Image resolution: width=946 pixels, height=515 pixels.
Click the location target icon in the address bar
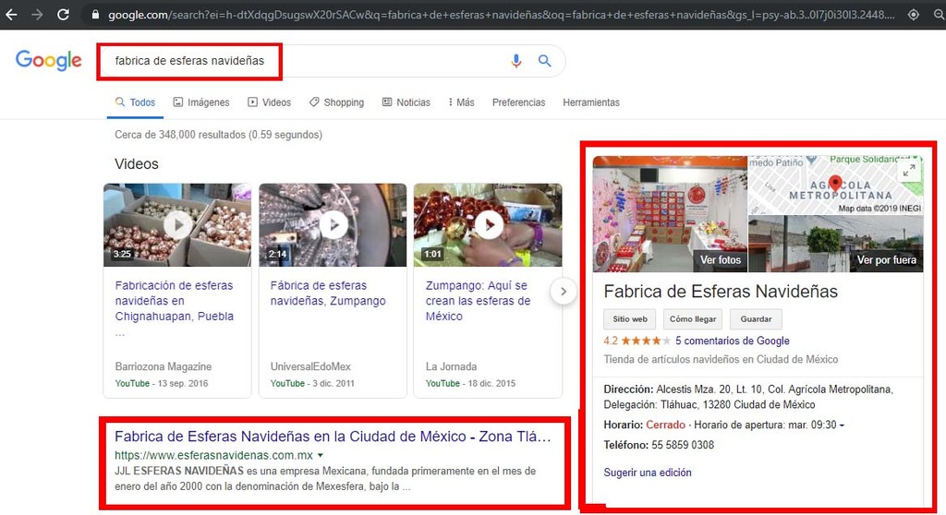(914, 15)
